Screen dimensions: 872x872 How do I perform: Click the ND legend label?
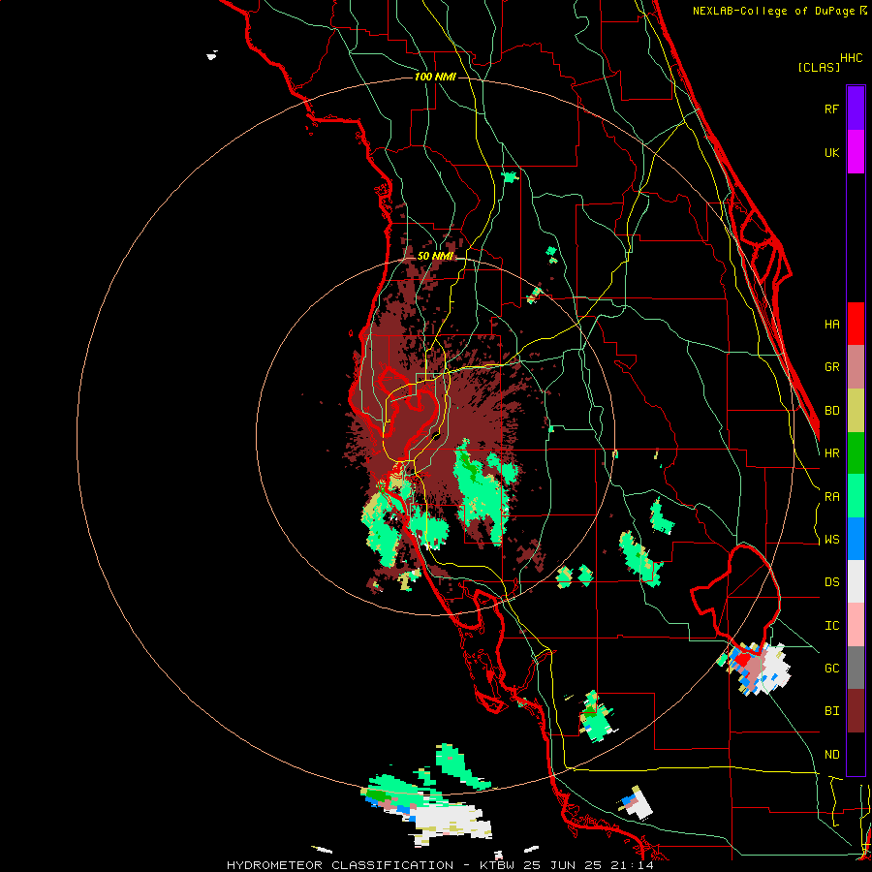[831, 755]
